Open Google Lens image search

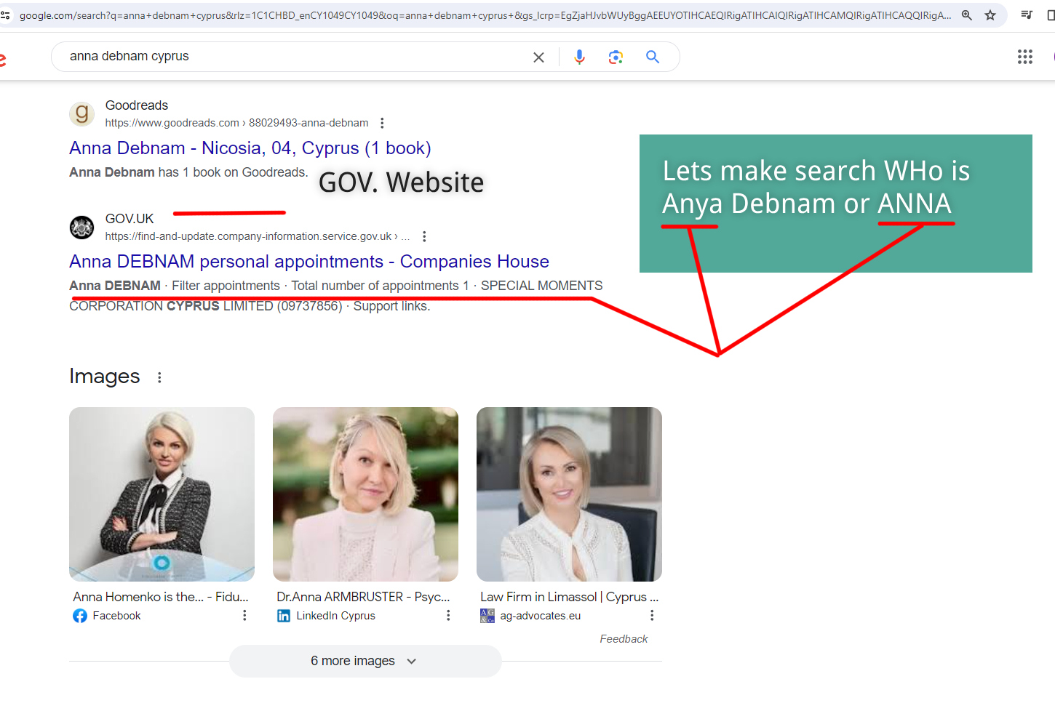coord(616,57)
